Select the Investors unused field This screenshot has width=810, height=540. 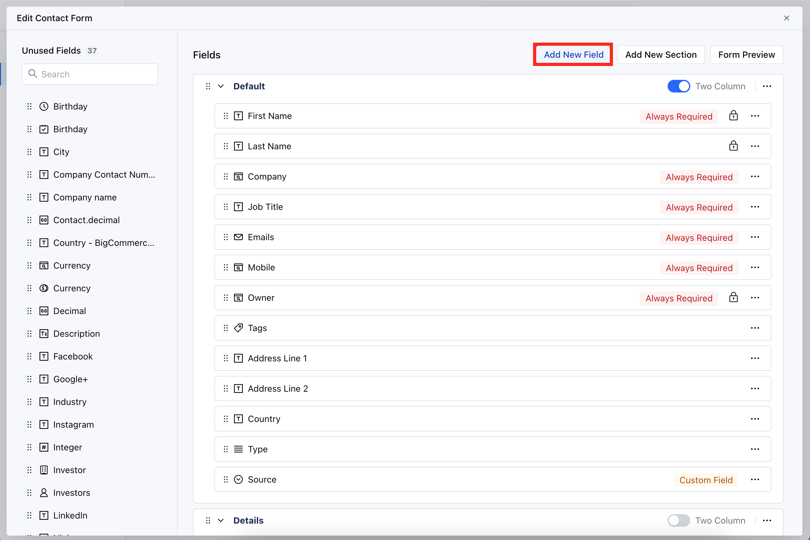coord(72,493)
